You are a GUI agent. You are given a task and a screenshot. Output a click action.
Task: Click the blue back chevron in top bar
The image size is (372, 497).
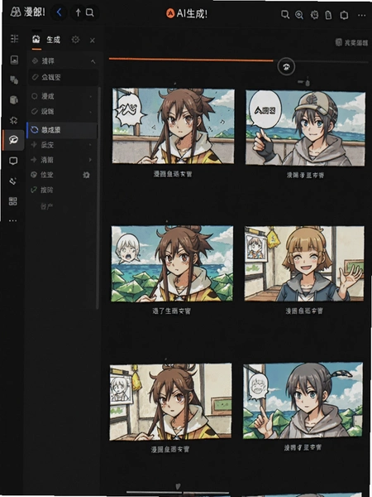coord(60,12)
